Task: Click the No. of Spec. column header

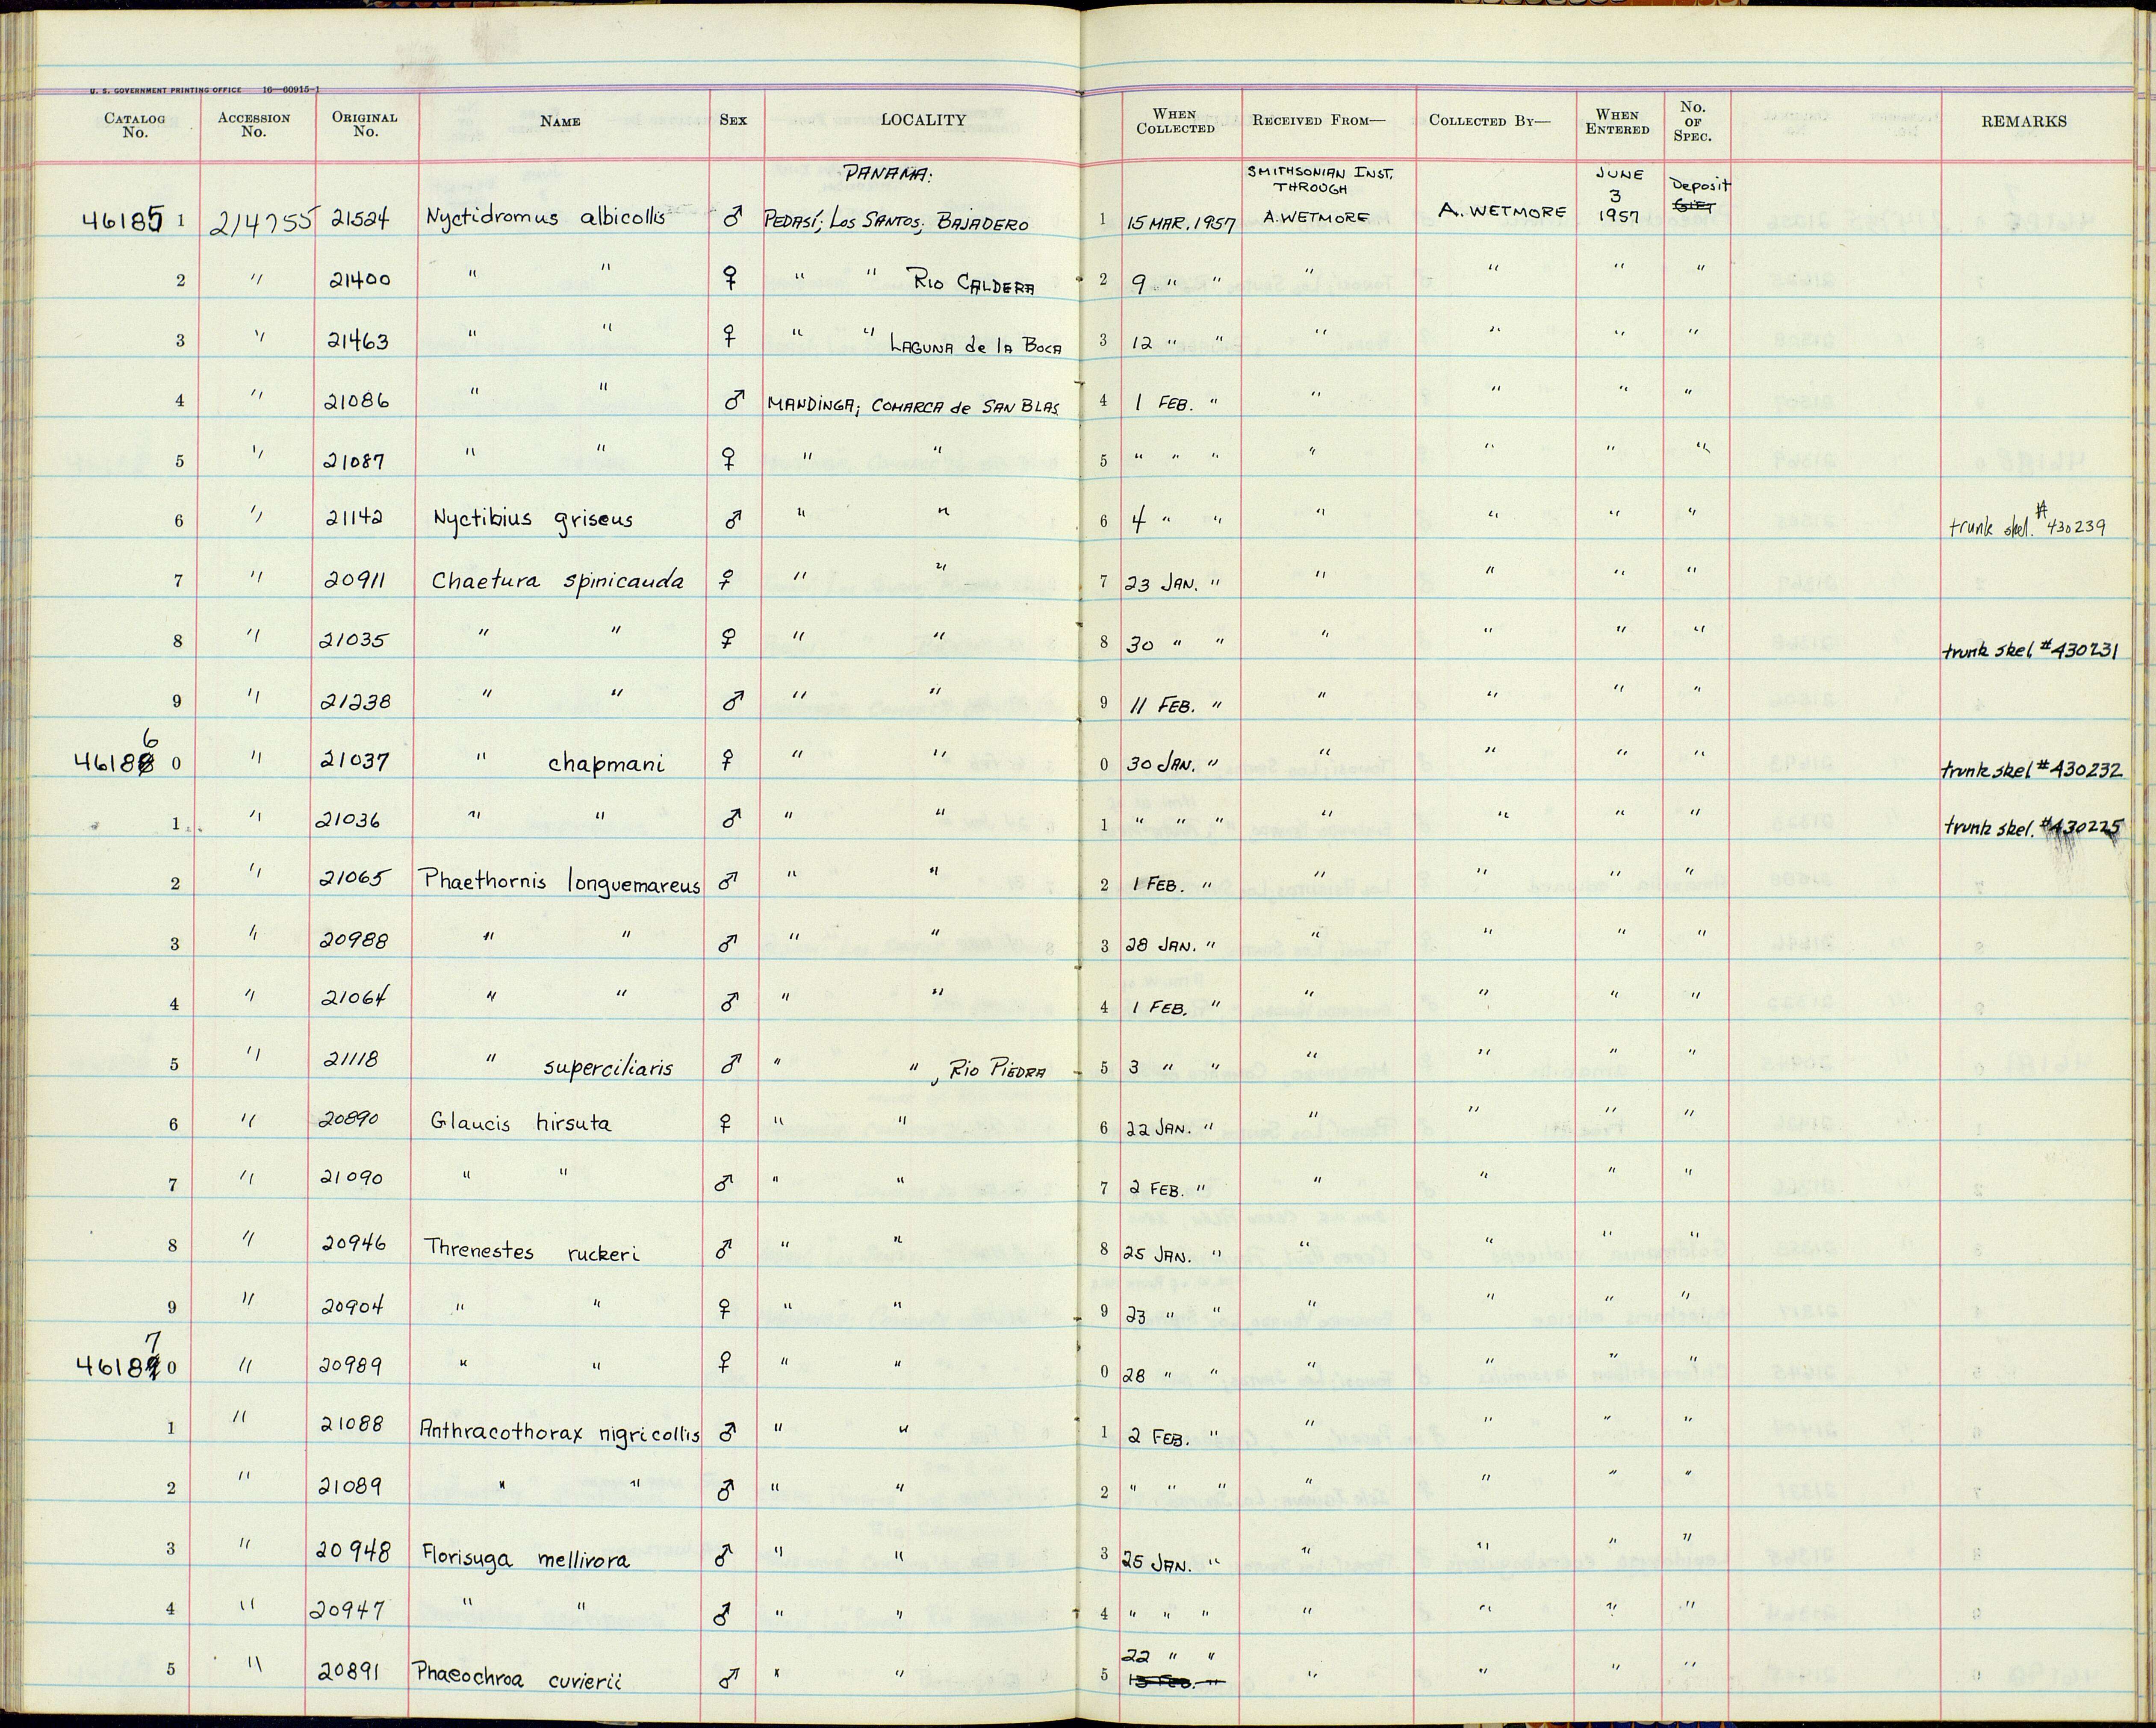Action: click(x=1693, y=121)
